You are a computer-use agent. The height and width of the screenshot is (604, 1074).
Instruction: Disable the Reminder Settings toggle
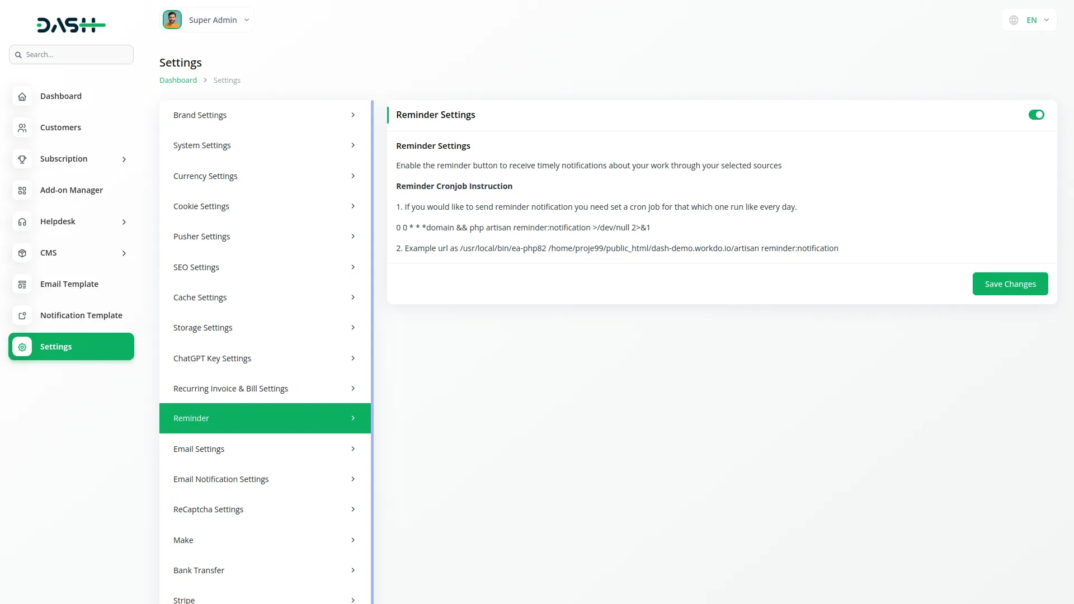coord(1036,115)
